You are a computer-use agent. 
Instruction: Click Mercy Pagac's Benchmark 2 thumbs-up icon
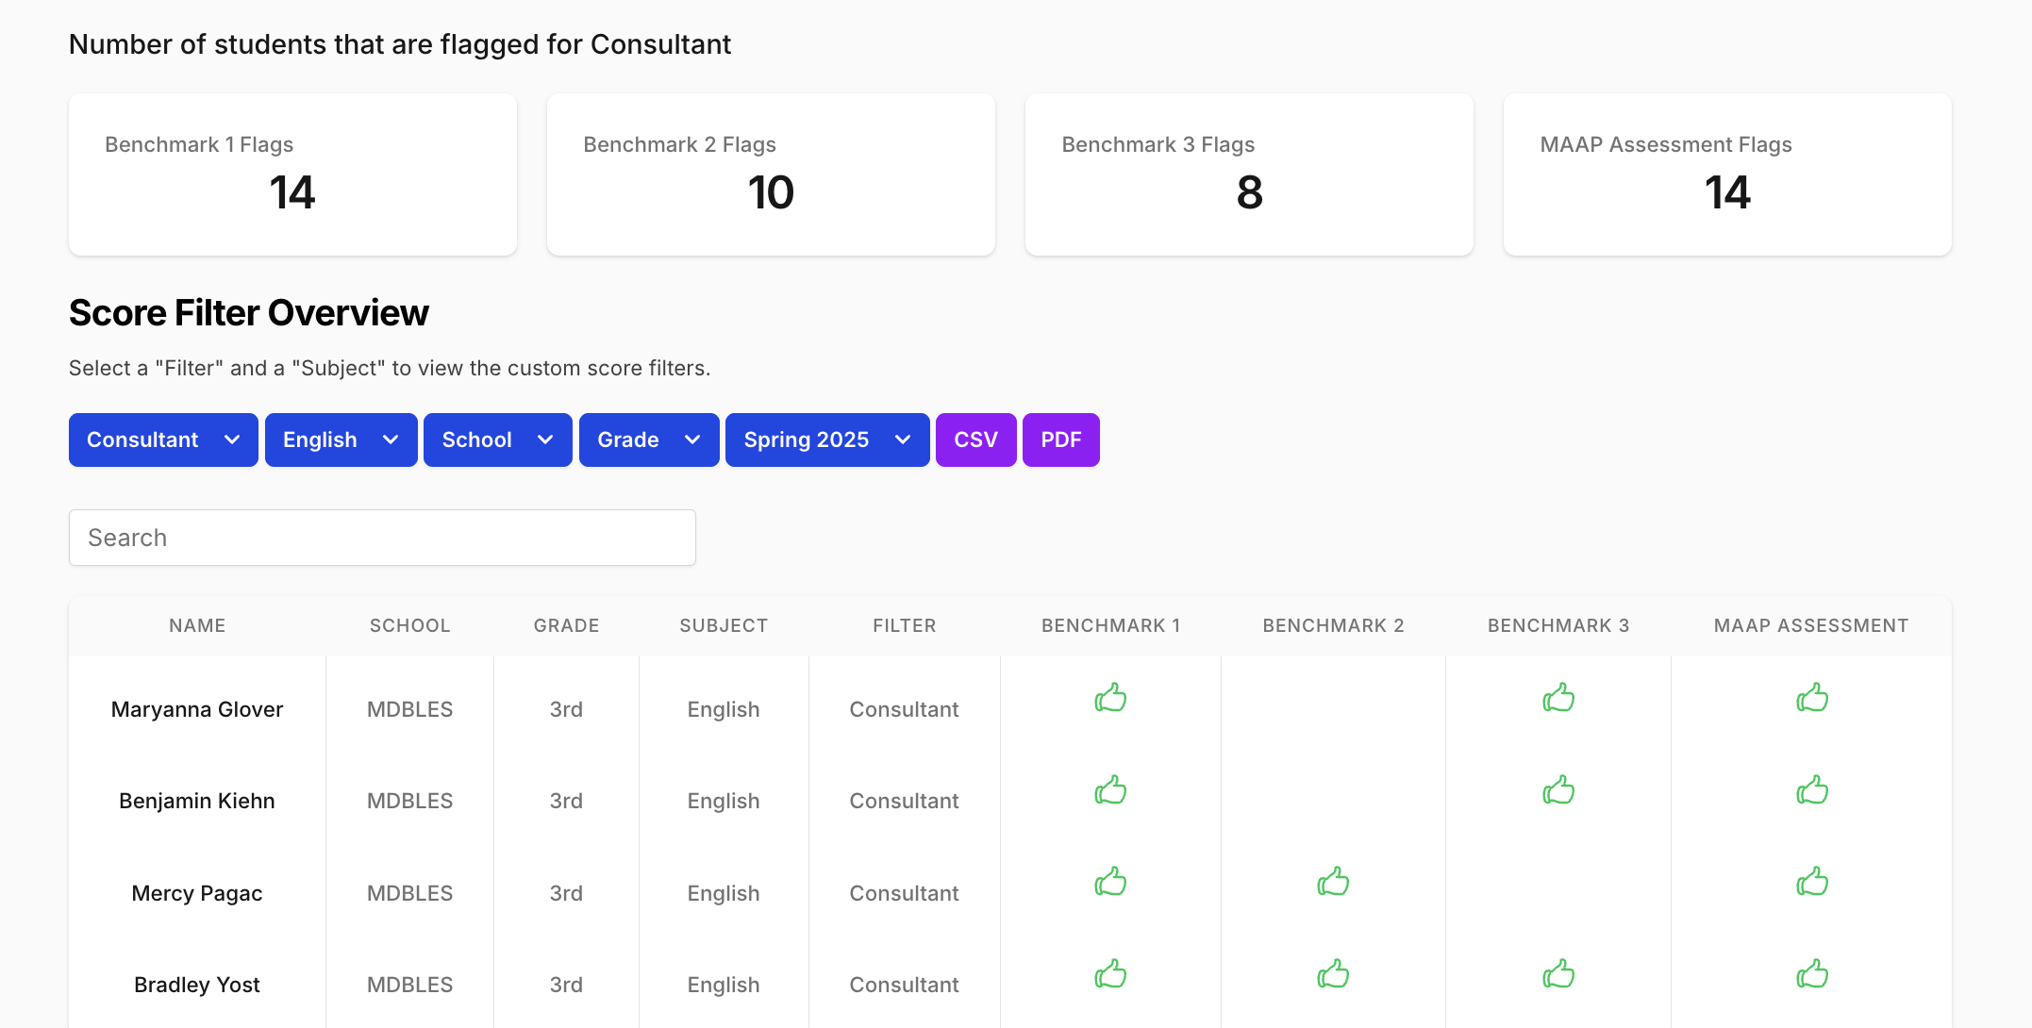(1333, 883)
